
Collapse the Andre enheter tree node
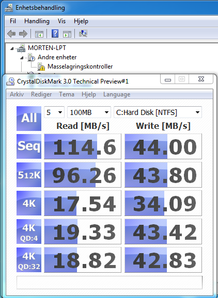(22, 58)
